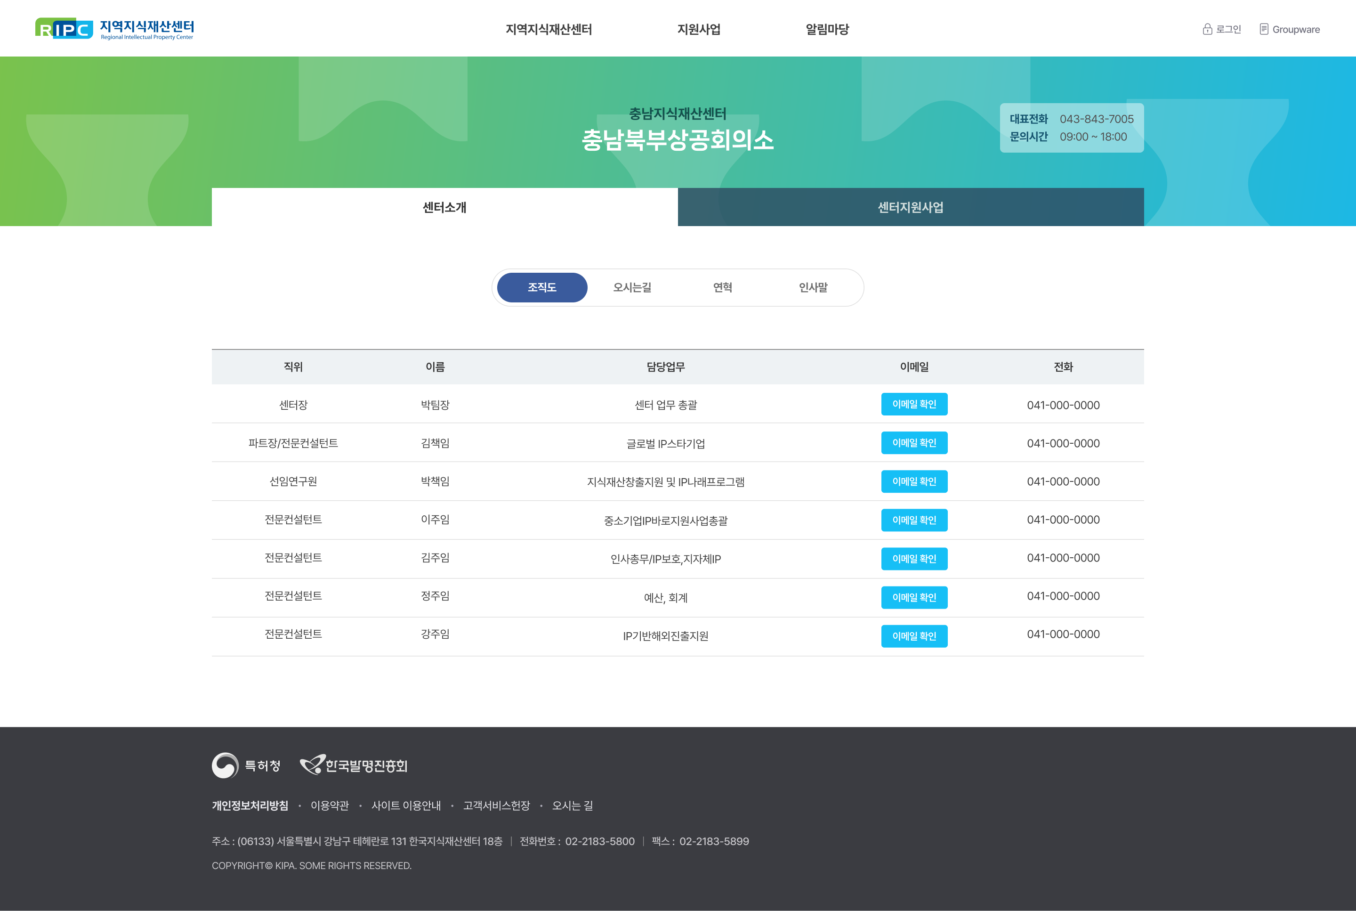Click the Groupware document icon
The height and width of the screenshot is (911, 1356).
pos(1263,29)
